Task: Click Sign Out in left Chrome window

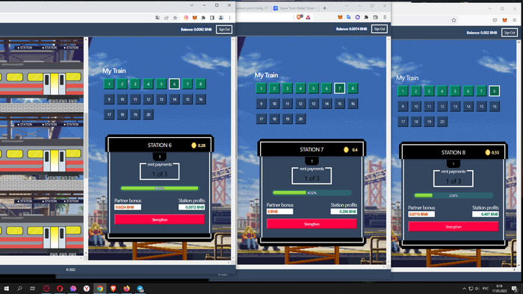Action: (224, 29)
